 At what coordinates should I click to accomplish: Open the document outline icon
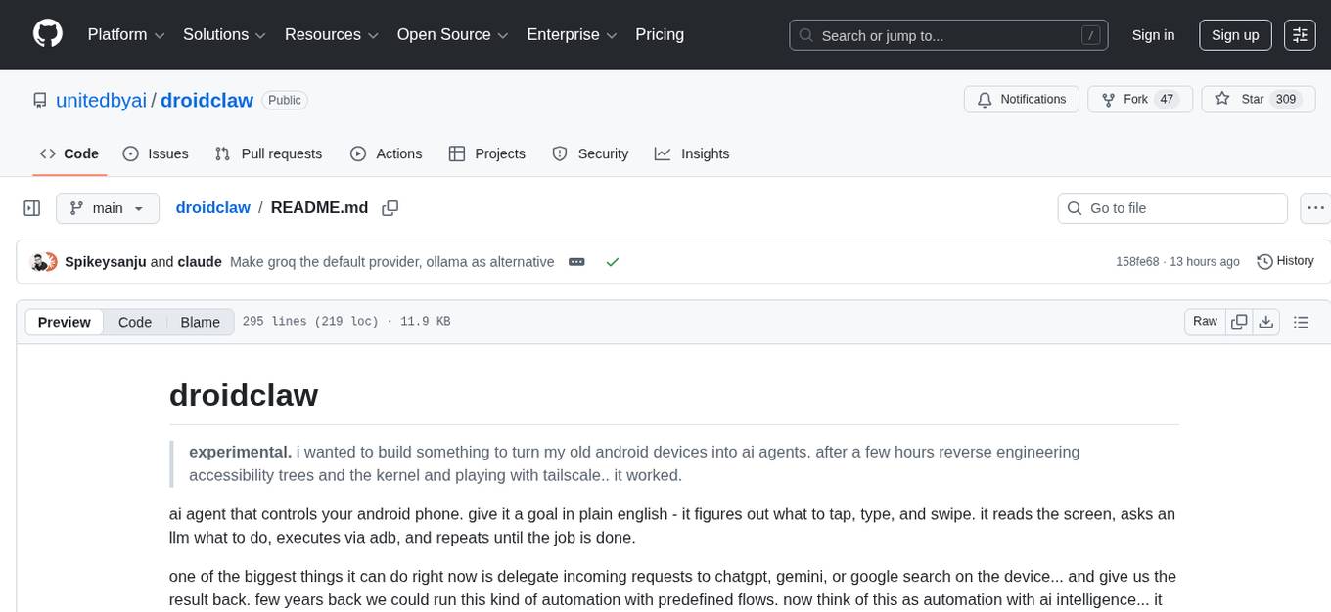pos(1301,322)
